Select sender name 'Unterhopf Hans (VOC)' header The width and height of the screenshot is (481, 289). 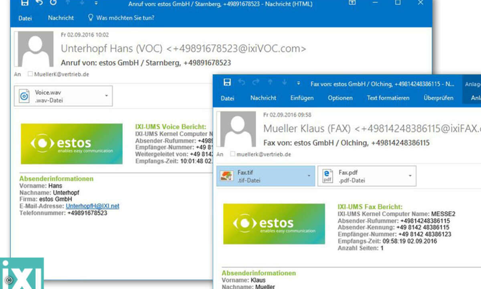(x=111, y=49)
